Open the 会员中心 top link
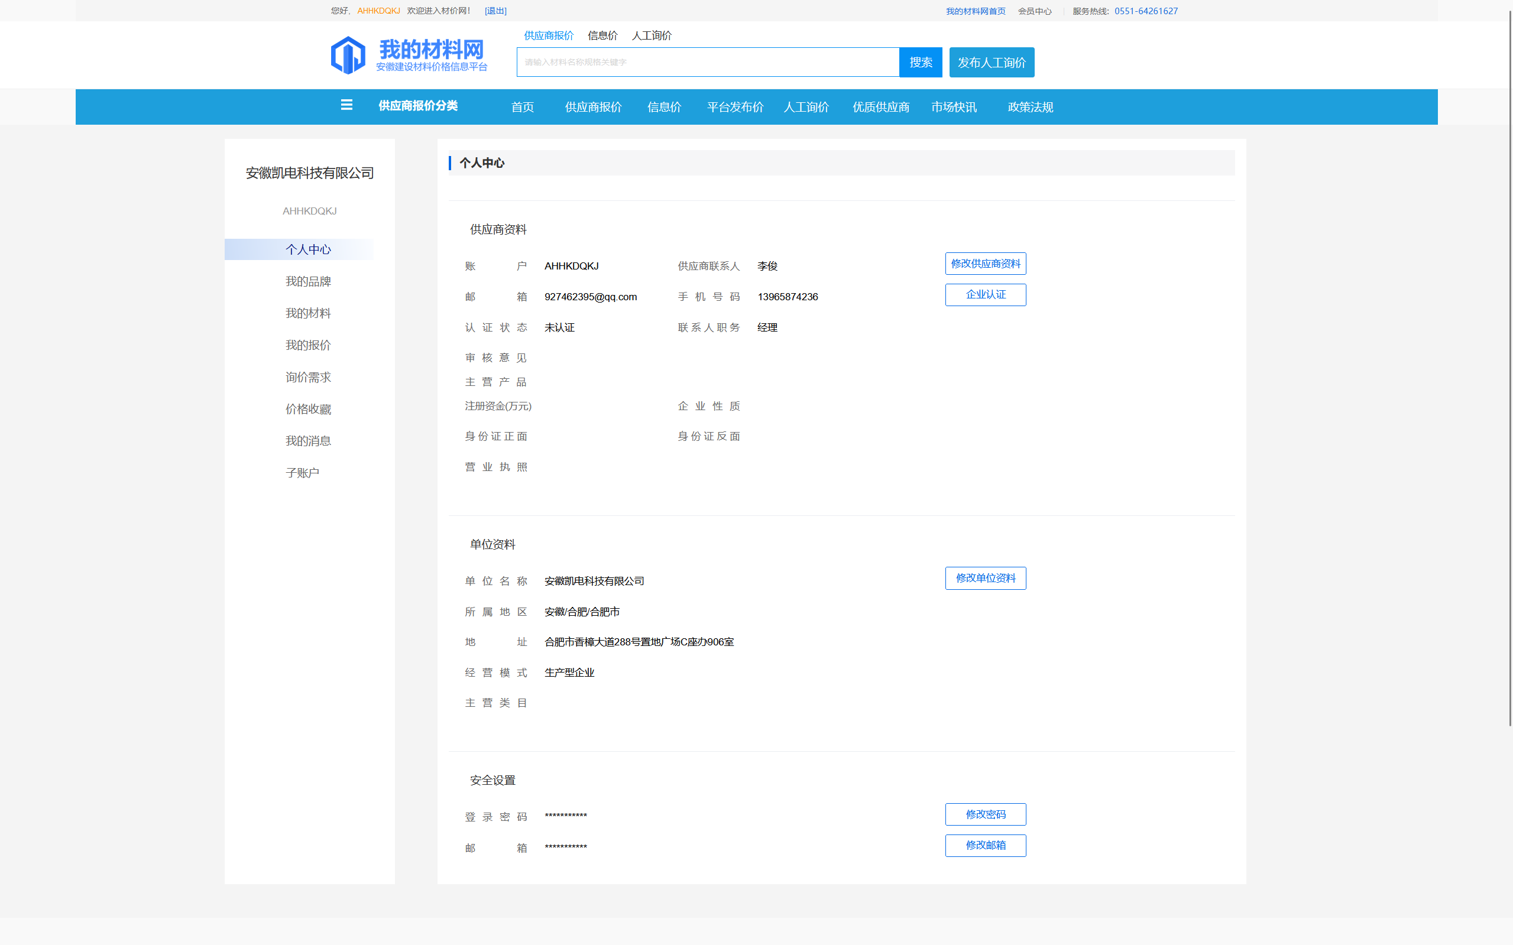The width and height of the screenshot is (1513, 945). [1034, 11]
